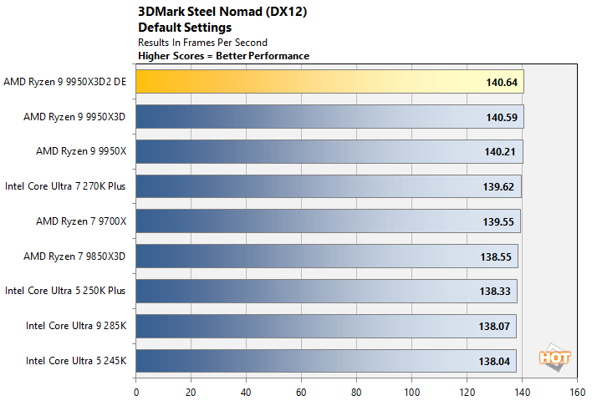Click the Intel Core Ultra 5 245K label
Image resolution: width=592 pixels, height=401 pixels.
tap(76, 361)
